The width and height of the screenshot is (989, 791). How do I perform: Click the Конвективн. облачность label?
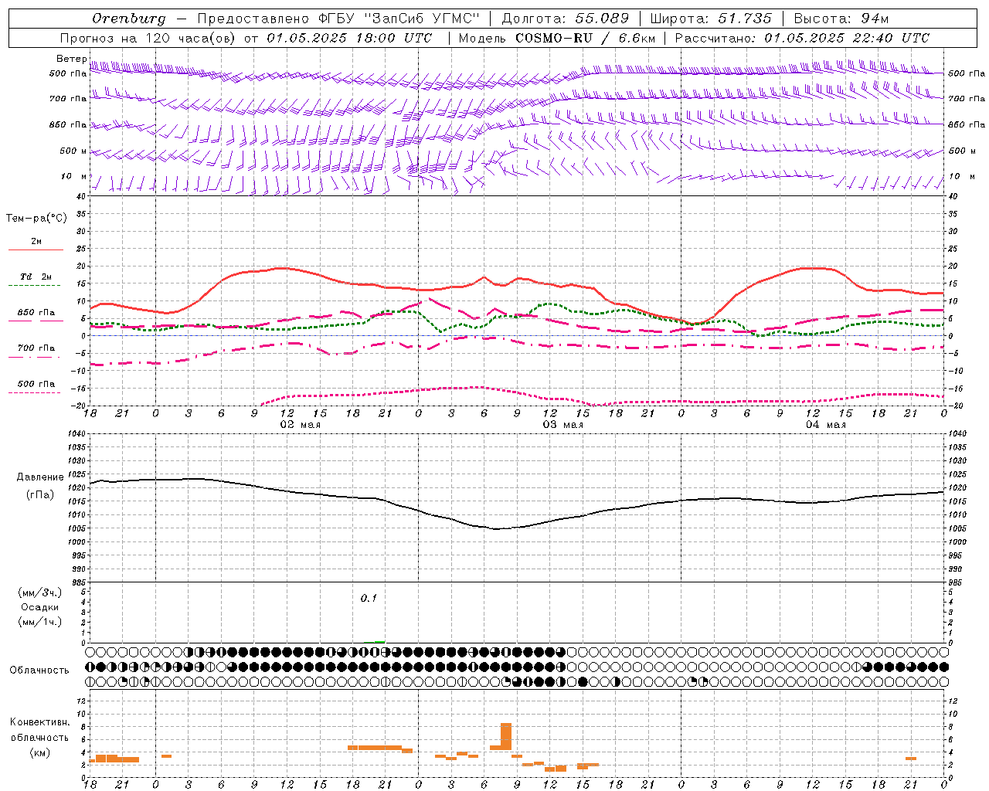39,737
